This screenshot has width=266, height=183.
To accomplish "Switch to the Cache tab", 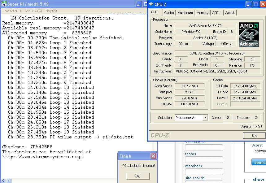I will point(169,13).
